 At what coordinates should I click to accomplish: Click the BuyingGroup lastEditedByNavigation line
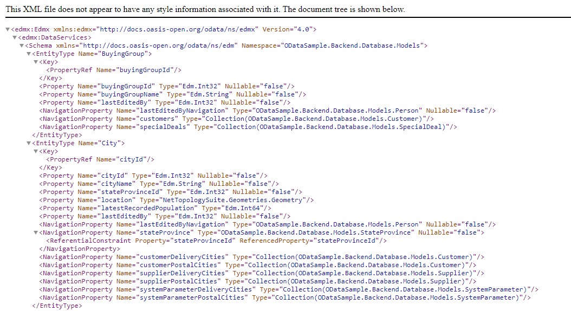268,111
